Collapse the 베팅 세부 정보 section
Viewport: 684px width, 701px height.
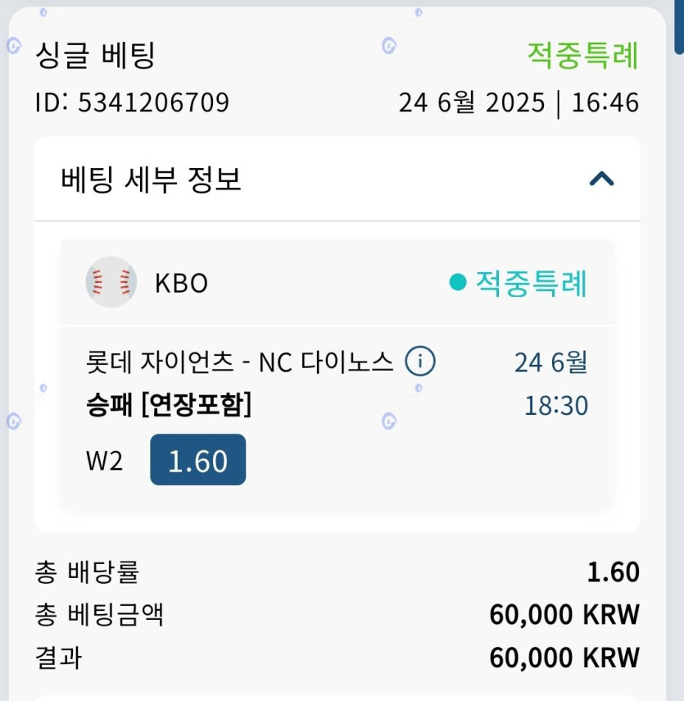601,179
